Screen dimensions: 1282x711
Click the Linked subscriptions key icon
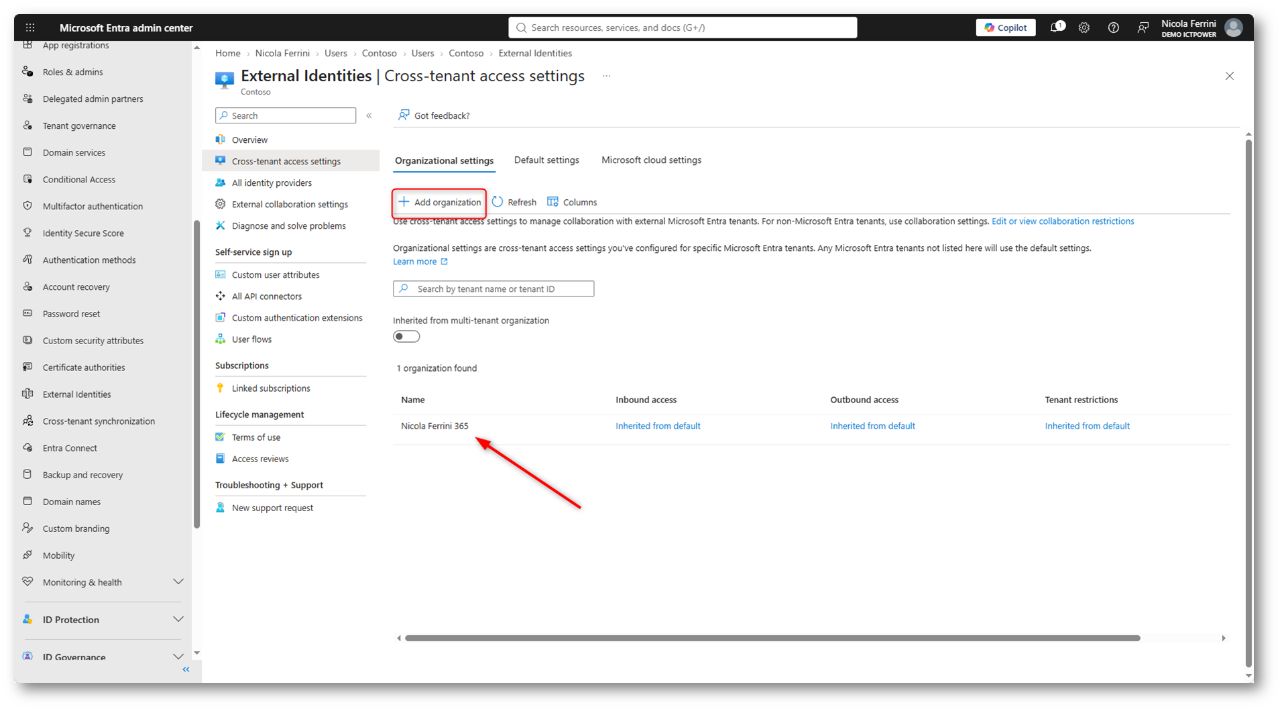coord(220,388)
